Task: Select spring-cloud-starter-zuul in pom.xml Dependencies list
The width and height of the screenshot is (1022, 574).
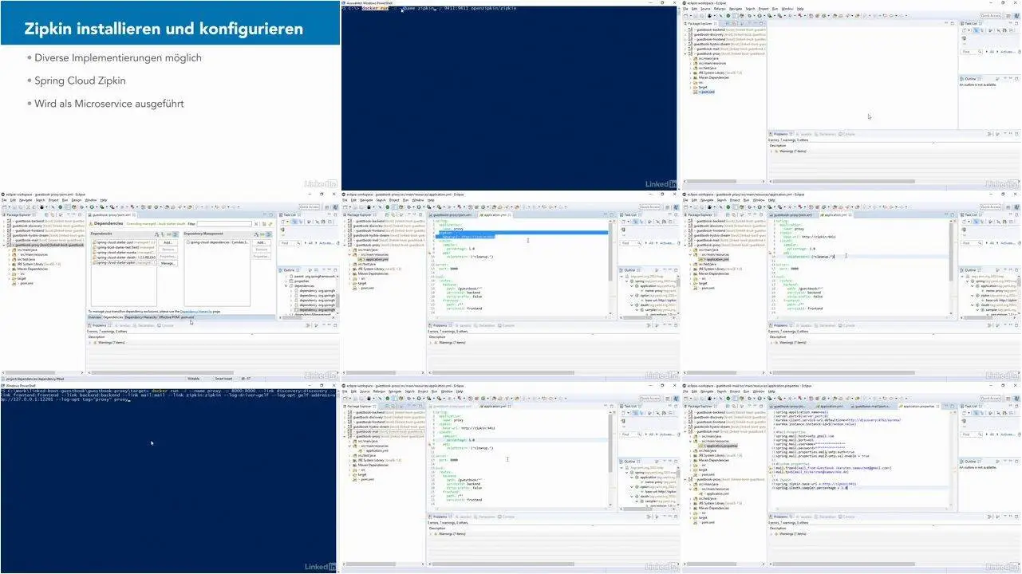Action: point(124,242)
